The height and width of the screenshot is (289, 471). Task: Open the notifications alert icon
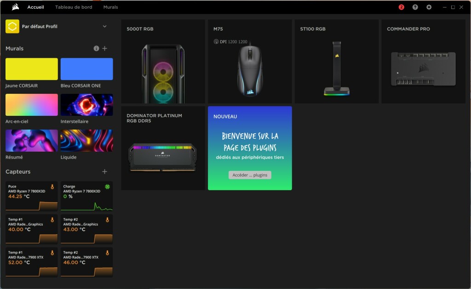402,7
